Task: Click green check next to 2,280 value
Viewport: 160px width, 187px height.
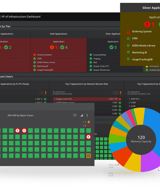Action: [x=120, y=114]
